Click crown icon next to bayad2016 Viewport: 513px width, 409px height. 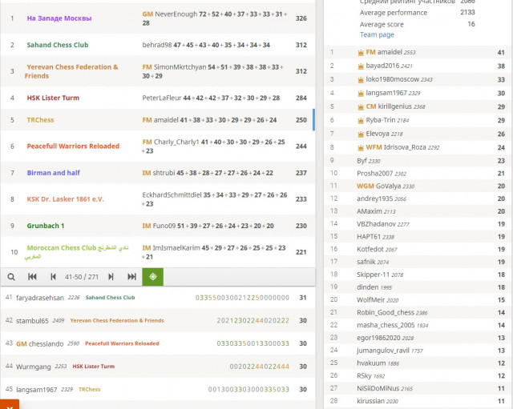click(x=361, y=66)
